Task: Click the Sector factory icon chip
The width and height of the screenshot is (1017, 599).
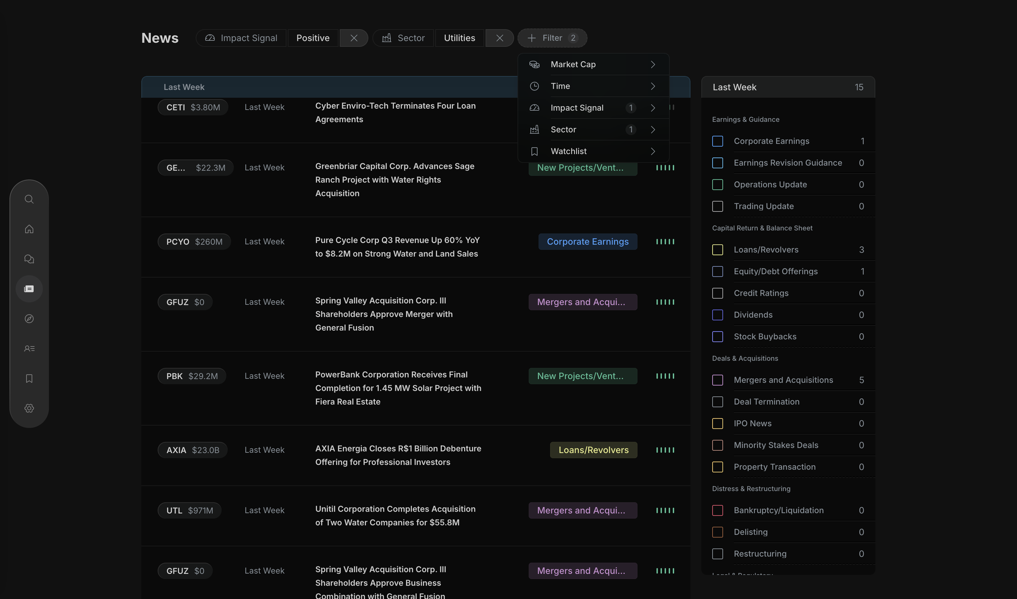Action: point(387,38)
